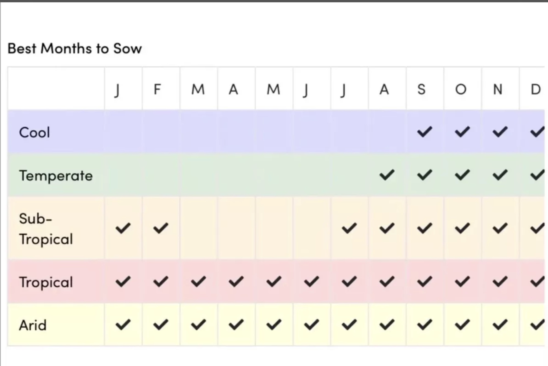Click the Tropical climate row label
Screen dimensions: 548x366
pos(46,282)
